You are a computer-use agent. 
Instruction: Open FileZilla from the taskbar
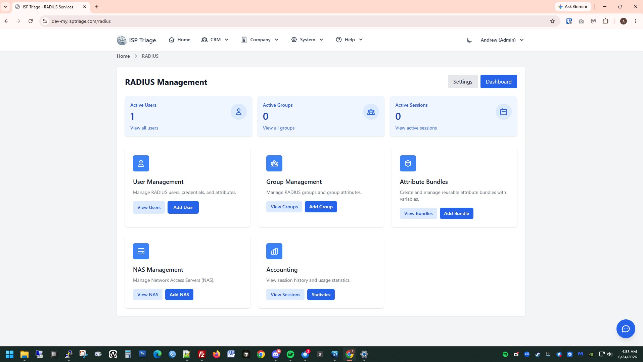[202, 354]
